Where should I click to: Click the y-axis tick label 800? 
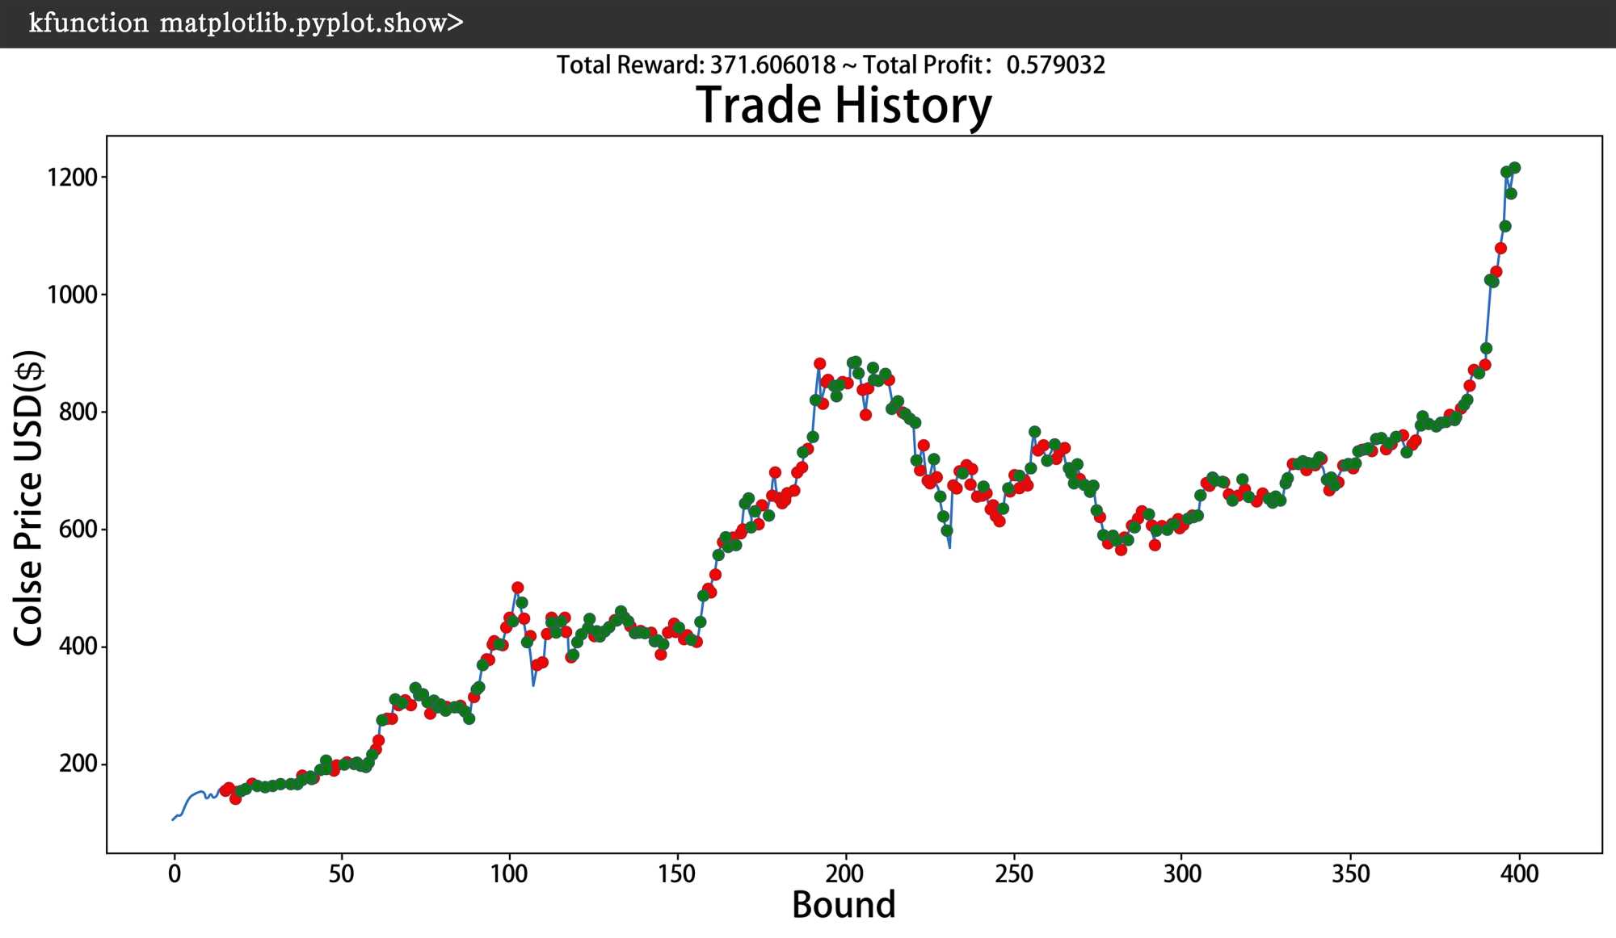tap(78, 412)
